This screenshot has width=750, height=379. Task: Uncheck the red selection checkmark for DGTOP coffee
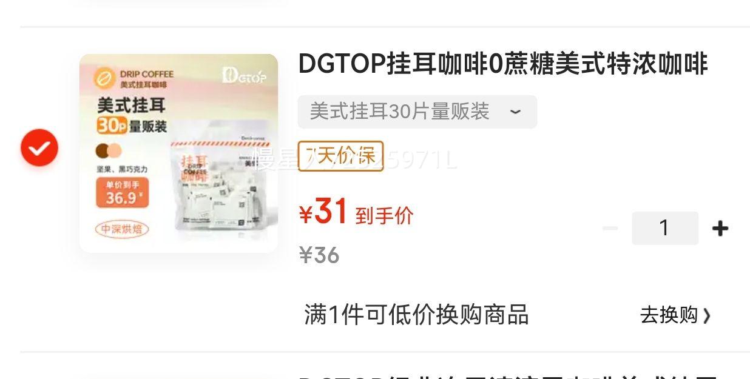pyautogui.click(x=39, y=147)
